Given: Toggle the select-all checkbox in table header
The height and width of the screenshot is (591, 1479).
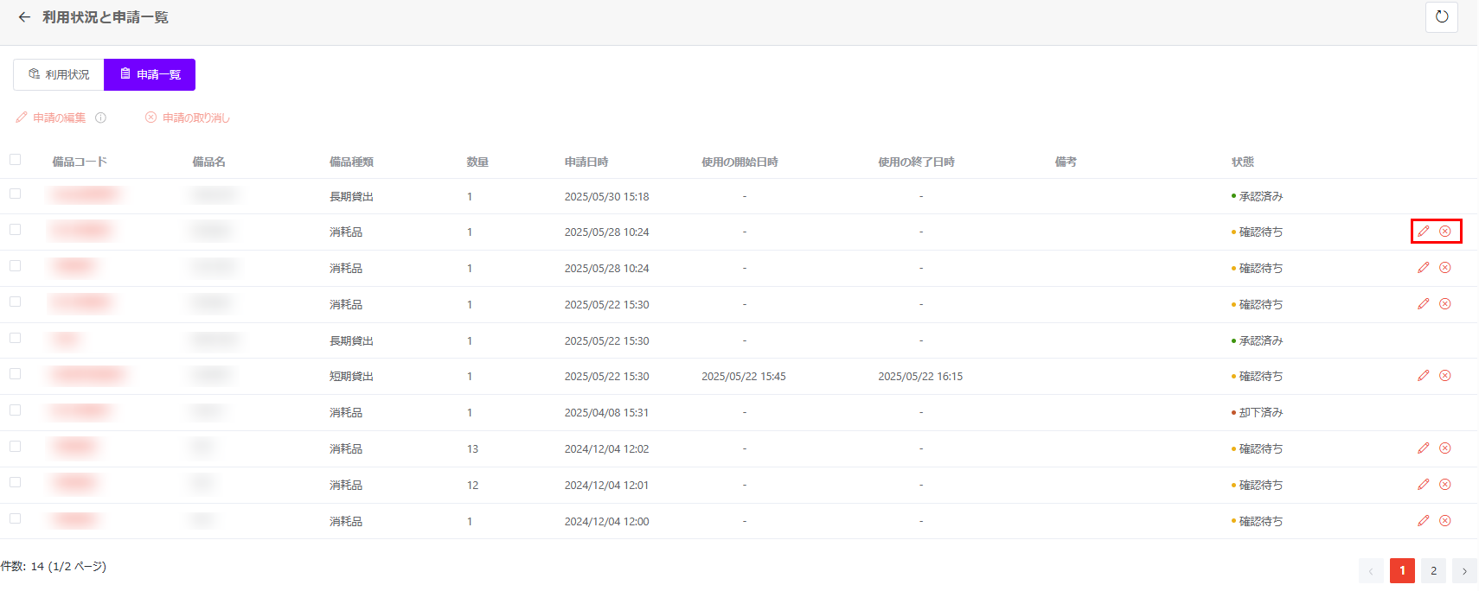Looking at the screenshot, I should pyautogui.click(x=15, y=160).
